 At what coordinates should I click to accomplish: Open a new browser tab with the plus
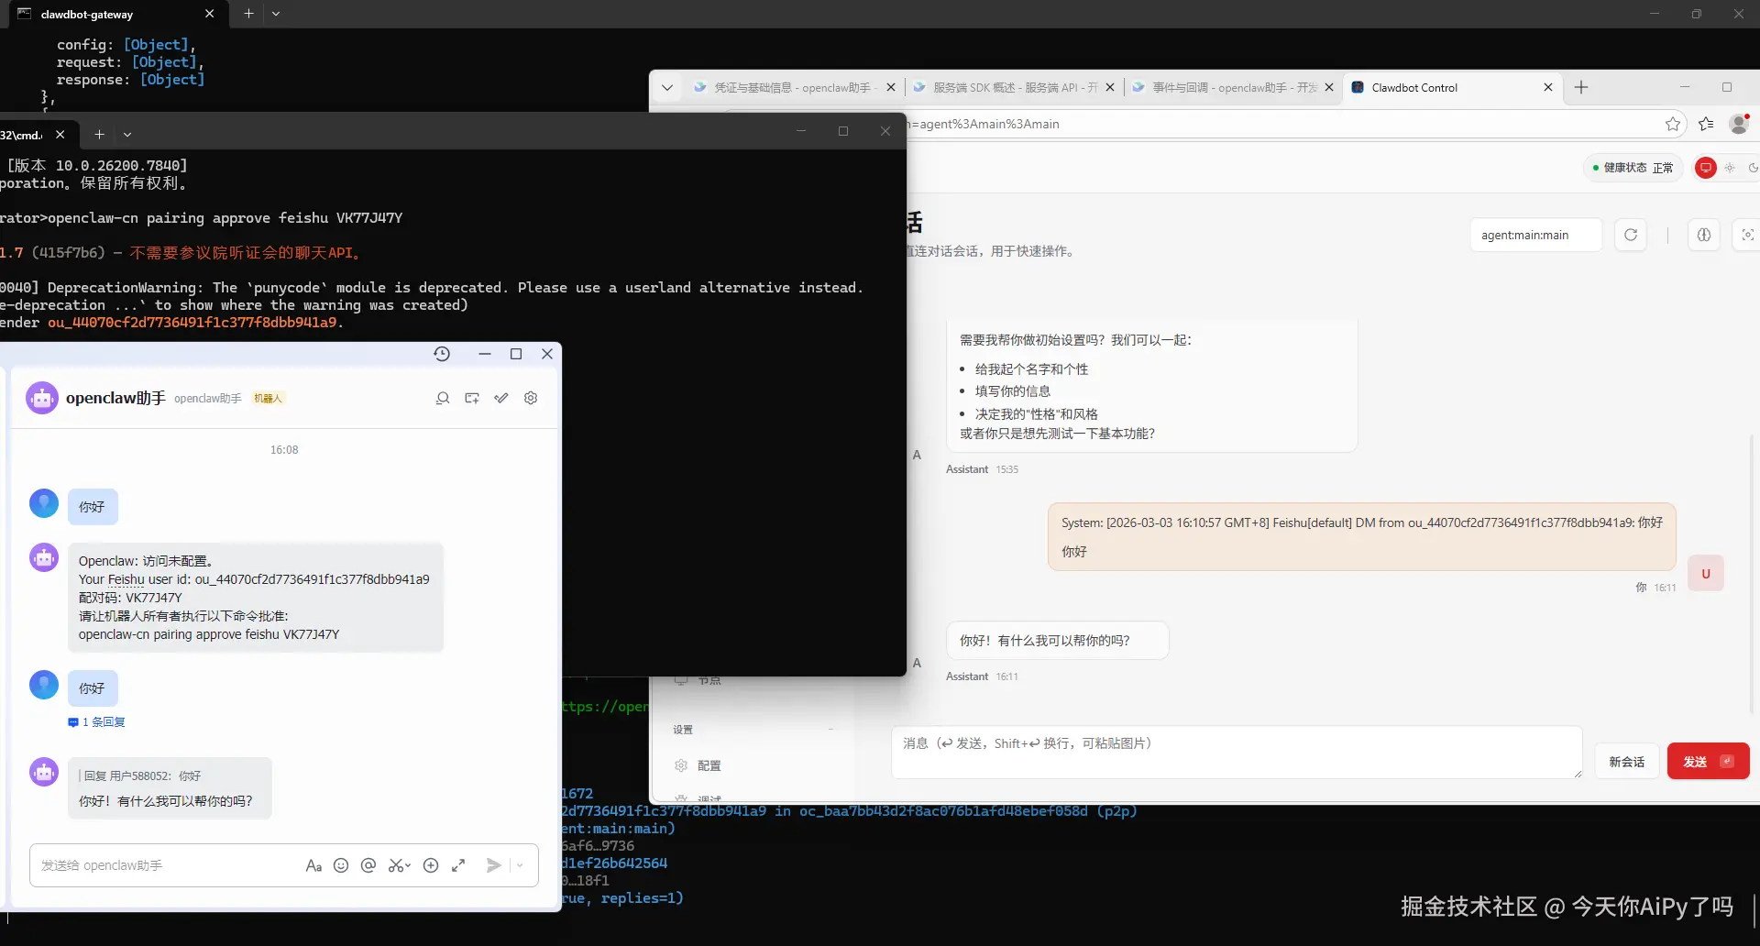[1581, 87]
